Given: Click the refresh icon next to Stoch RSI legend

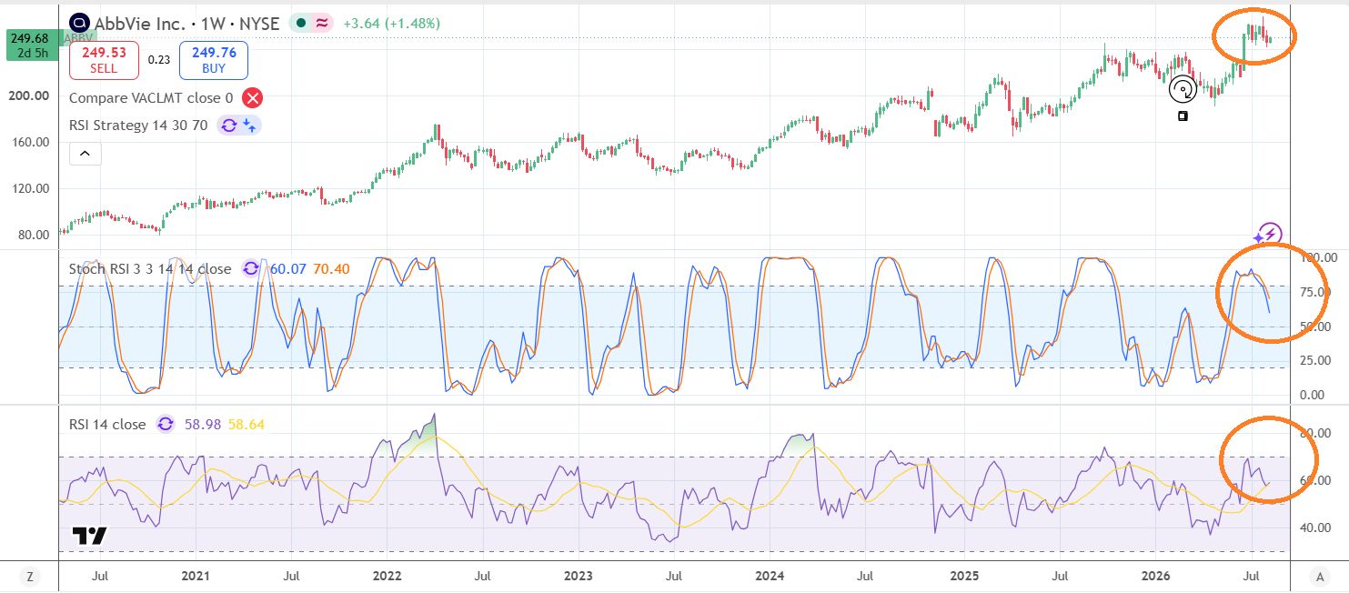Looking at the screenshot, I should tap(249, 269).
